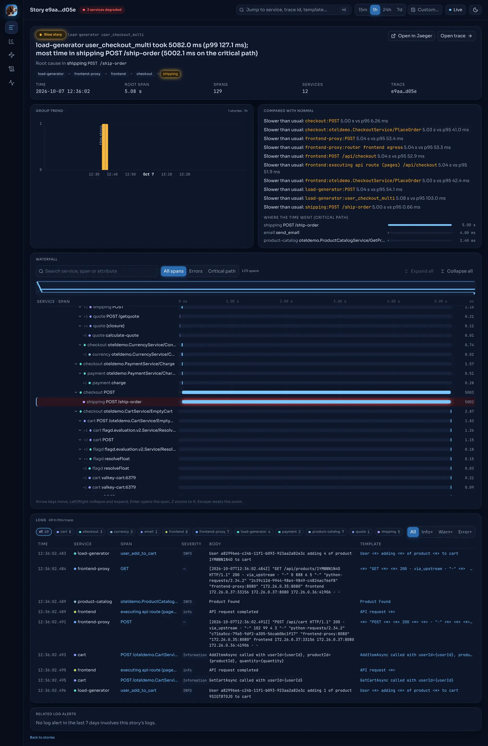Collapse the flagd resolveFloat +4 span
Screen dimensions: 488x746
tap(80, 459)
